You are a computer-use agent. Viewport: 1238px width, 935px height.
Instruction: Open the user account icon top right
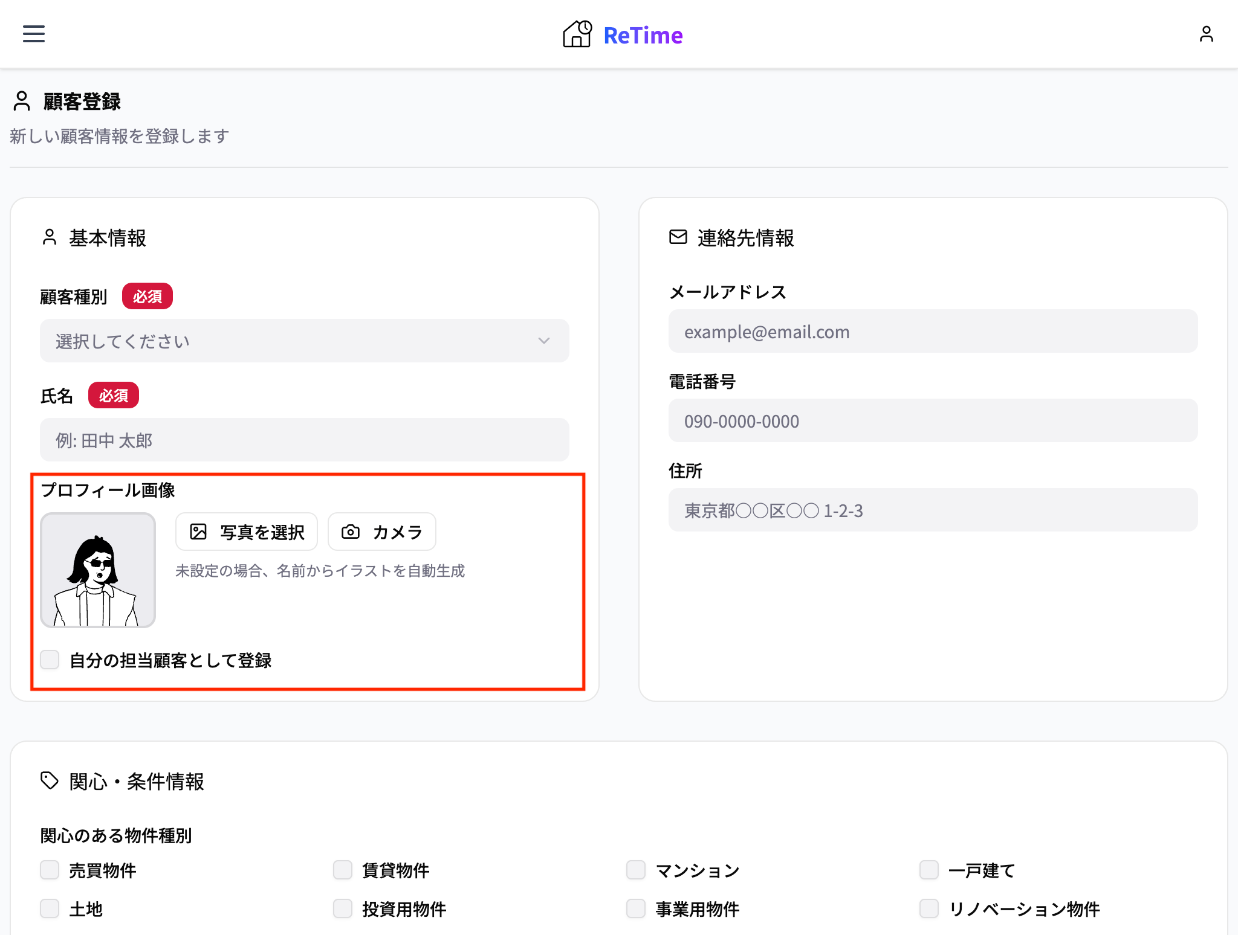tap(1207, 34)
